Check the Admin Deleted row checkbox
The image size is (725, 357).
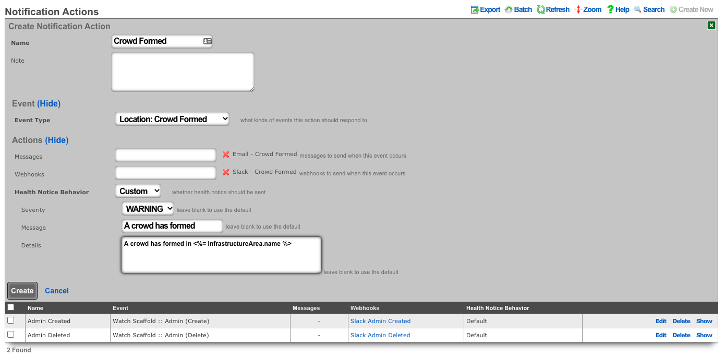(x=11, y=335)
